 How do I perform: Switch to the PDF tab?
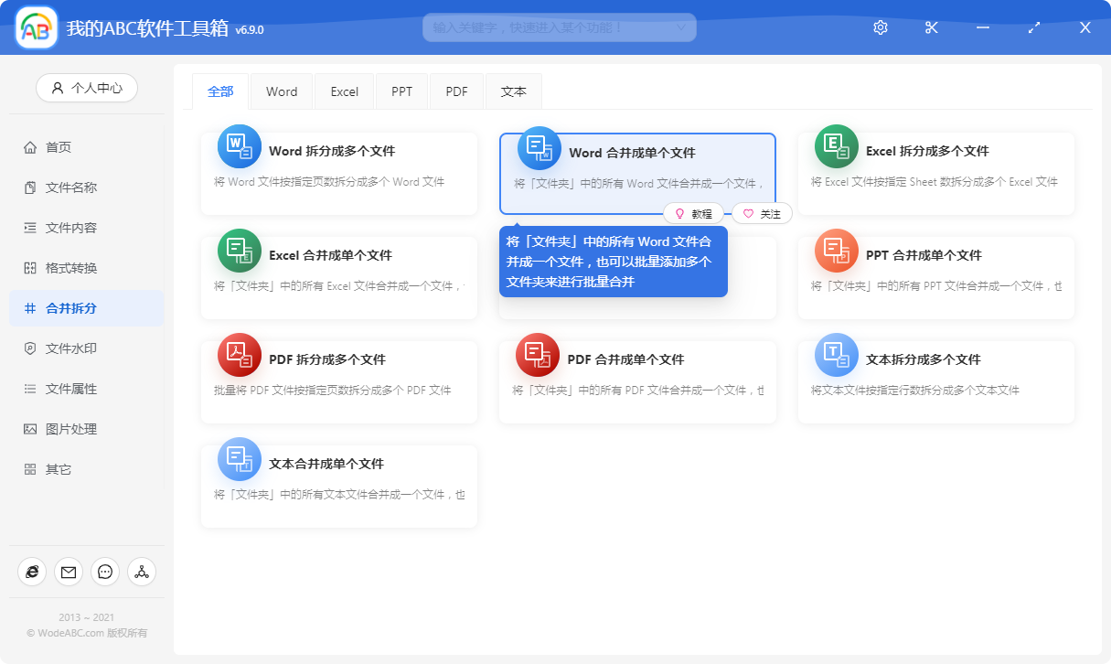click(x=457, y=91)
